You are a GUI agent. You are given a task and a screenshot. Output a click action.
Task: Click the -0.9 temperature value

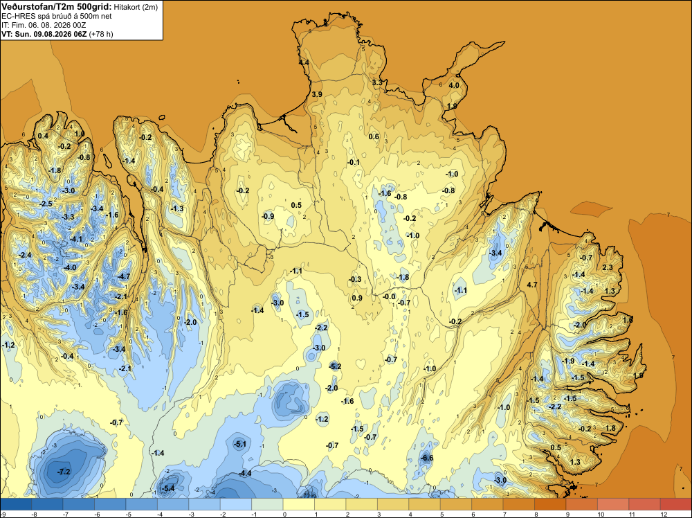click(267, 216)
